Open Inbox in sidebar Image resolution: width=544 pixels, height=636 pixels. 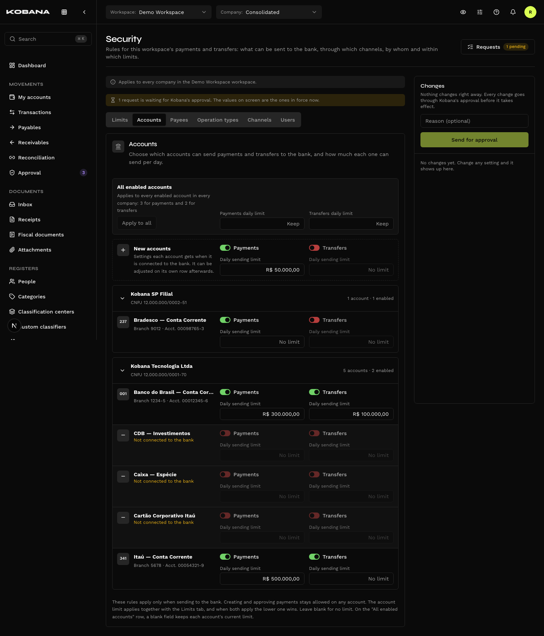click(x=48, y=204)
